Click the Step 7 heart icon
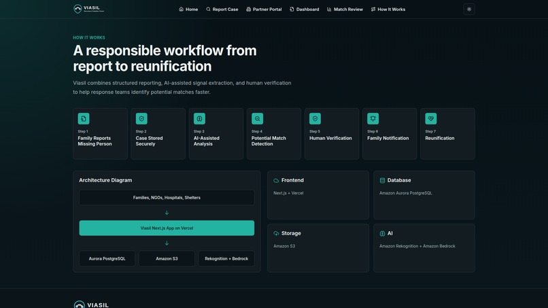Viewport: 548px width, 308px height. 431,118
